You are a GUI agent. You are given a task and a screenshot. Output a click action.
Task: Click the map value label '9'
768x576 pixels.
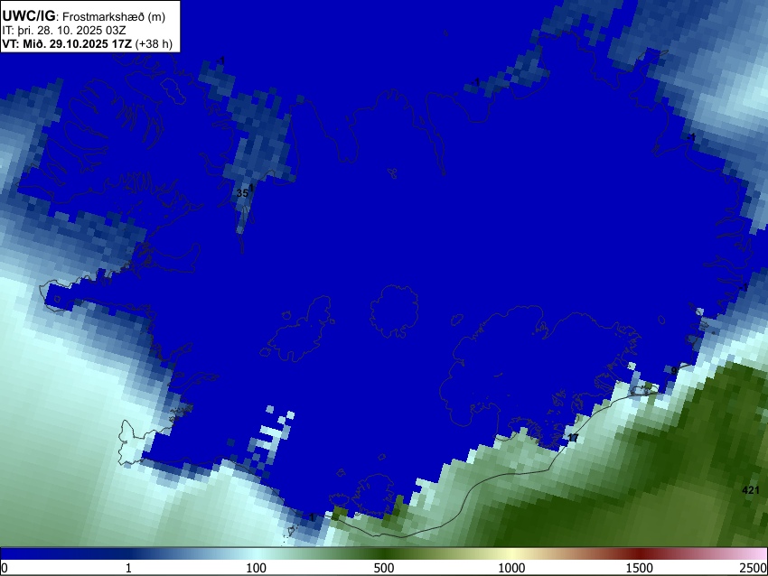(674, 370)
